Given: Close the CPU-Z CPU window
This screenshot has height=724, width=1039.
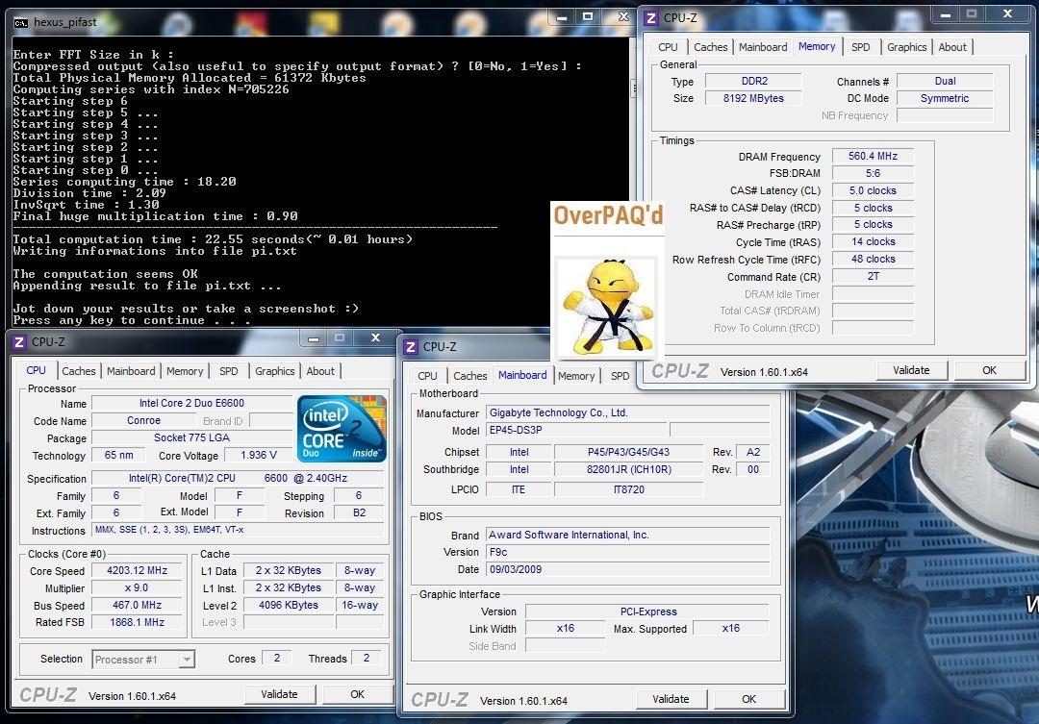Looking at the screenshot, I should 375,337.
